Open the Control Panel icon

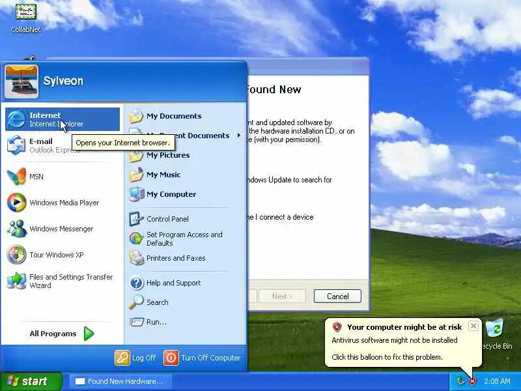coord(136,219)
